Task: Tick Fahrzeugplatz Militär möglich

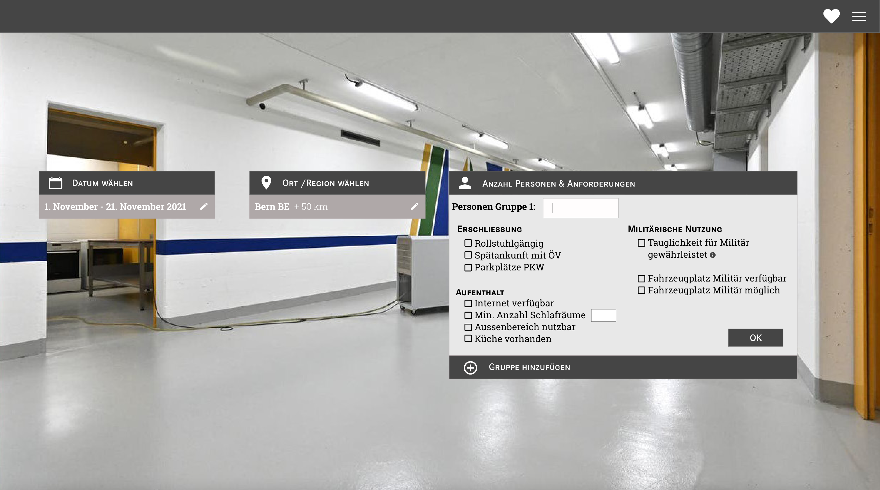Action: pos(641,290)
